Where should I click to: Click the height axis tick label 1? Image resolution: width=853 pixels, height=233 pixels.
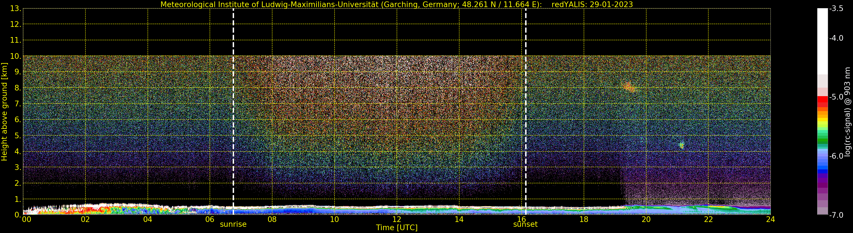(x=17, y=199)
